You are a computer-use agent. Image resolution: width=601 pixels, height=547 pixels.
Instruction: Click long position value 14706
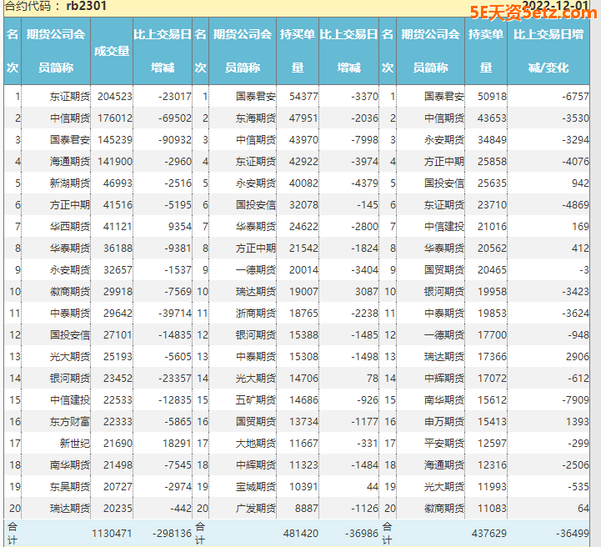pos(303,379)
